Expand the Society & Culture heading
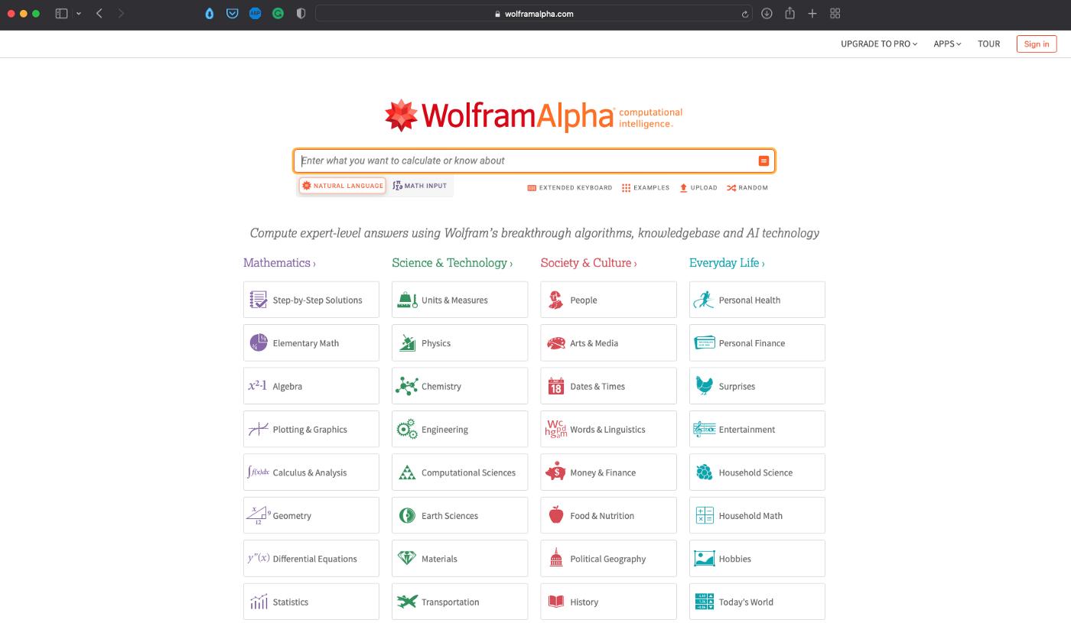1071x623 pixels. 588,262
